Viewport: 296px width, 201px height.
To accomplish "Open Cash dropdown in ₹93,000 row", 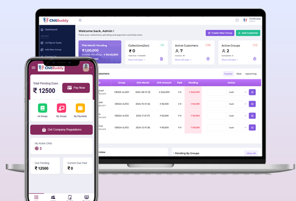I will tap(237, 128).
